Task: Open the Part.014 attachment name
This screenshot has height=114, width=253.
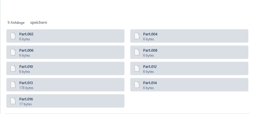Action: [150, 83]
